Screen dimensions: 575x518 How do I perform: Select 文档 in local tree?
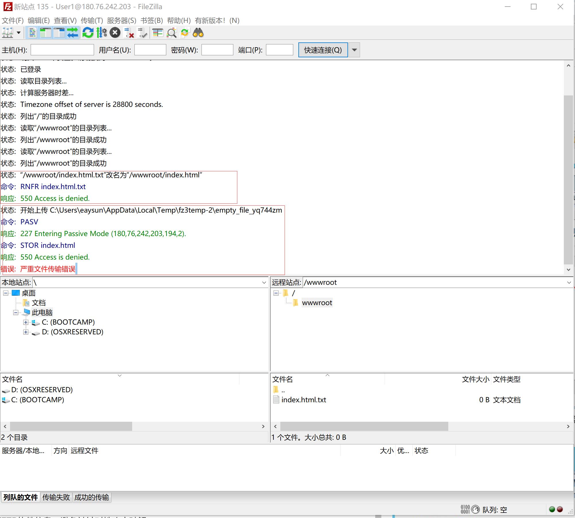(39, 303)
